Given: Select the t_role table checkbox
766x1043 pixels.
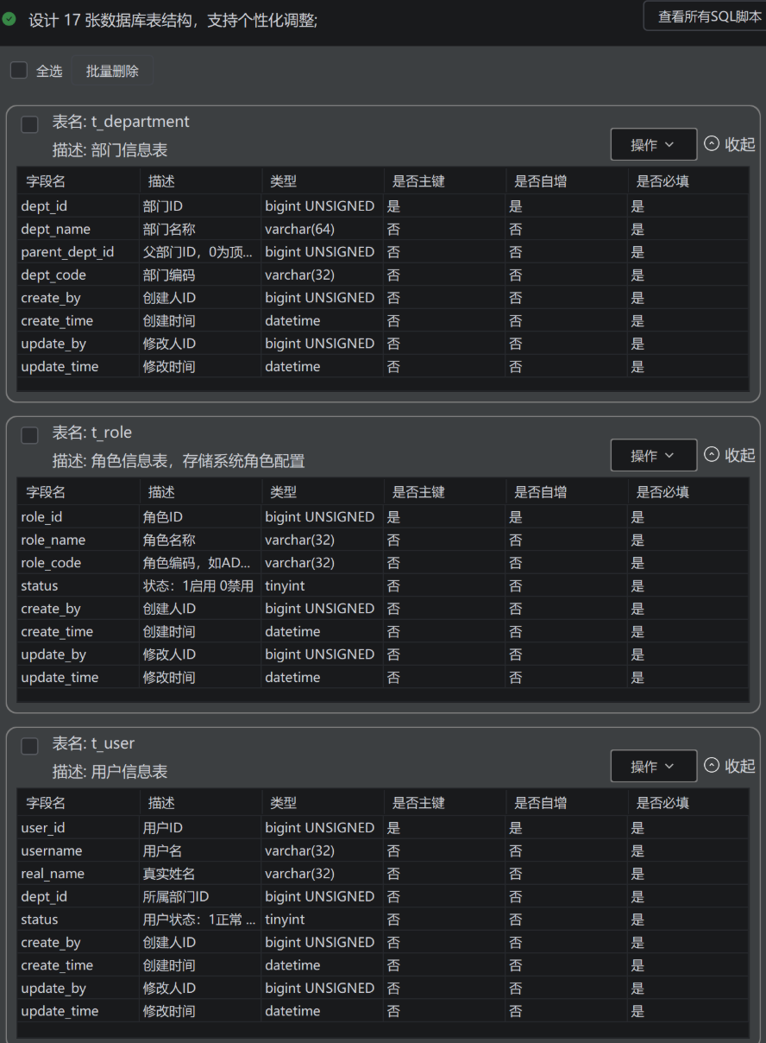Looking at the screenshot, I should click(x=29, y=435).
